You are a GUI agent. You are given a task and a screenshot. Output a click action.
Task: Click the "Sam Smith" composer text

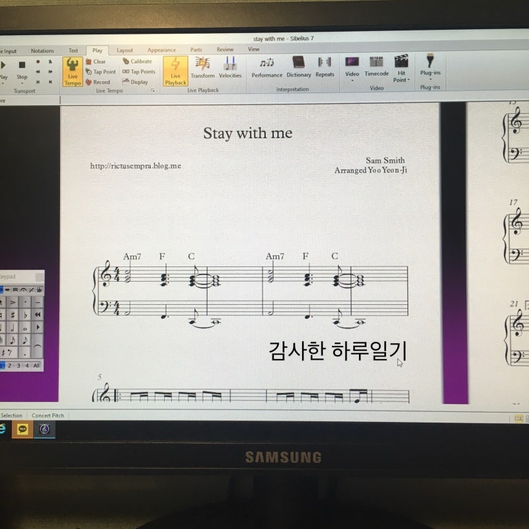386,160
